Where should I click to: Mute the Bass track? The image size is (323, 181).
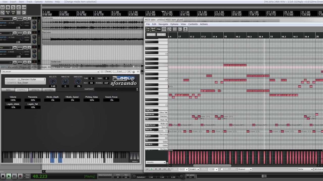coord(25,33)
